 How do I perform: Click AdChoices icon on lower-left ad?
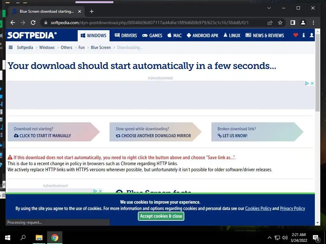[95, 191]
